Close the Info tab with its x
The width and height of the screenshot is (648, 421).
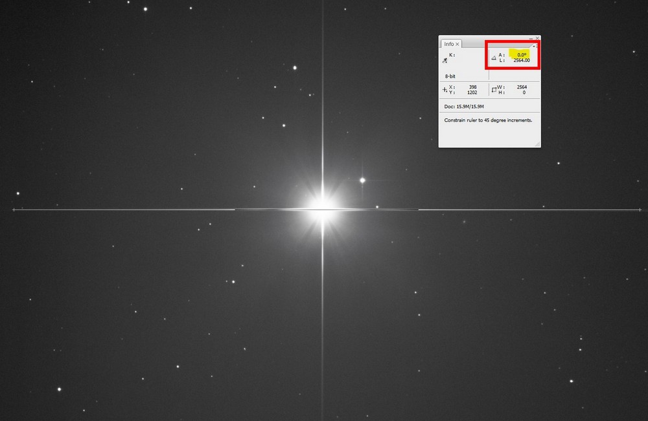[x=457, y=44]
